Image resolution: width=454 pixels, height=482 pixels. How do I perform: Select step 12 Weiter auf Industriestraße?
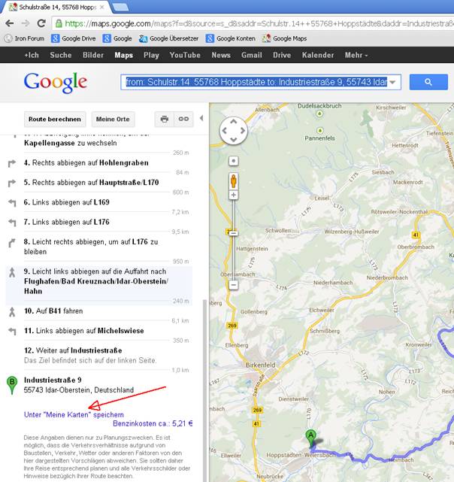click(x=99, y=355)
